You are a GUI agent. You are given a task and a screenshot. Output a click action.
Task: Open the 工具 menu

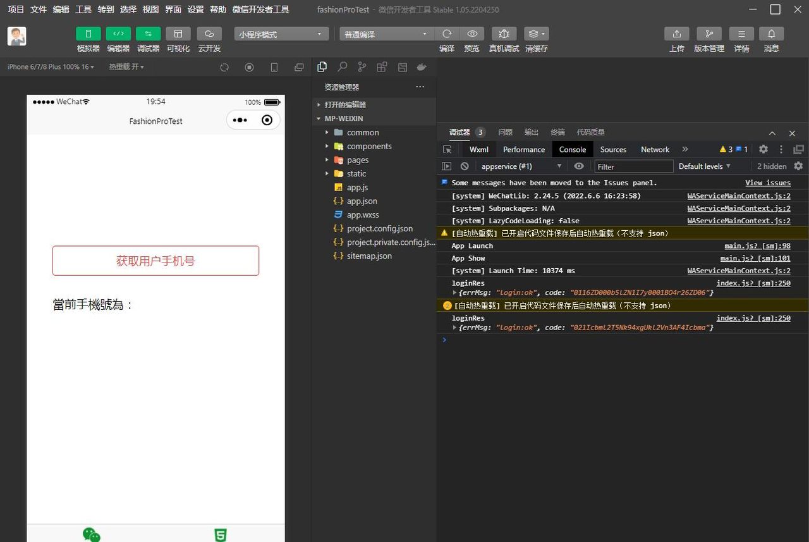point(83,9)
